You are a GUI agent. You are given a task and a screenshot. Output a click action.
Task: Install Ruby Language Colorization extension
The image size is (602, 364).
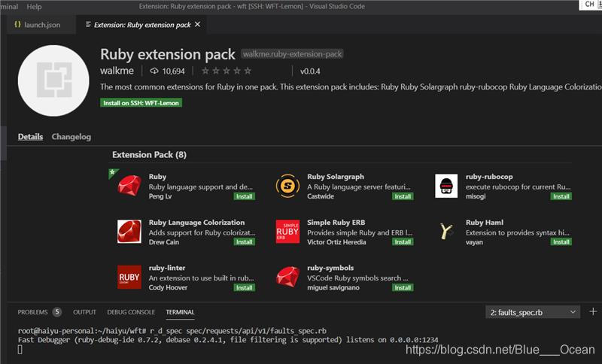(x=244, y=241)
